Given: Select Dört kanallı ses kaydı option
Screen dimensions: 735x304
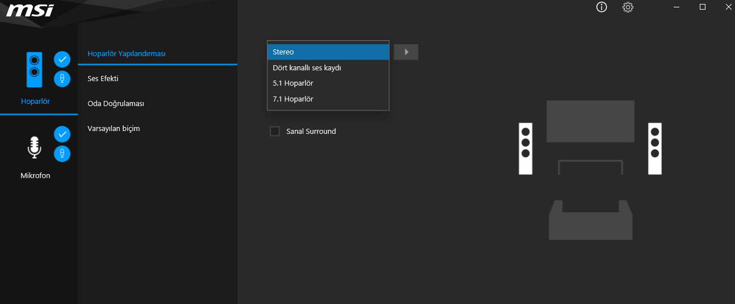Looking at the screenshot, I should click(328, 68).
